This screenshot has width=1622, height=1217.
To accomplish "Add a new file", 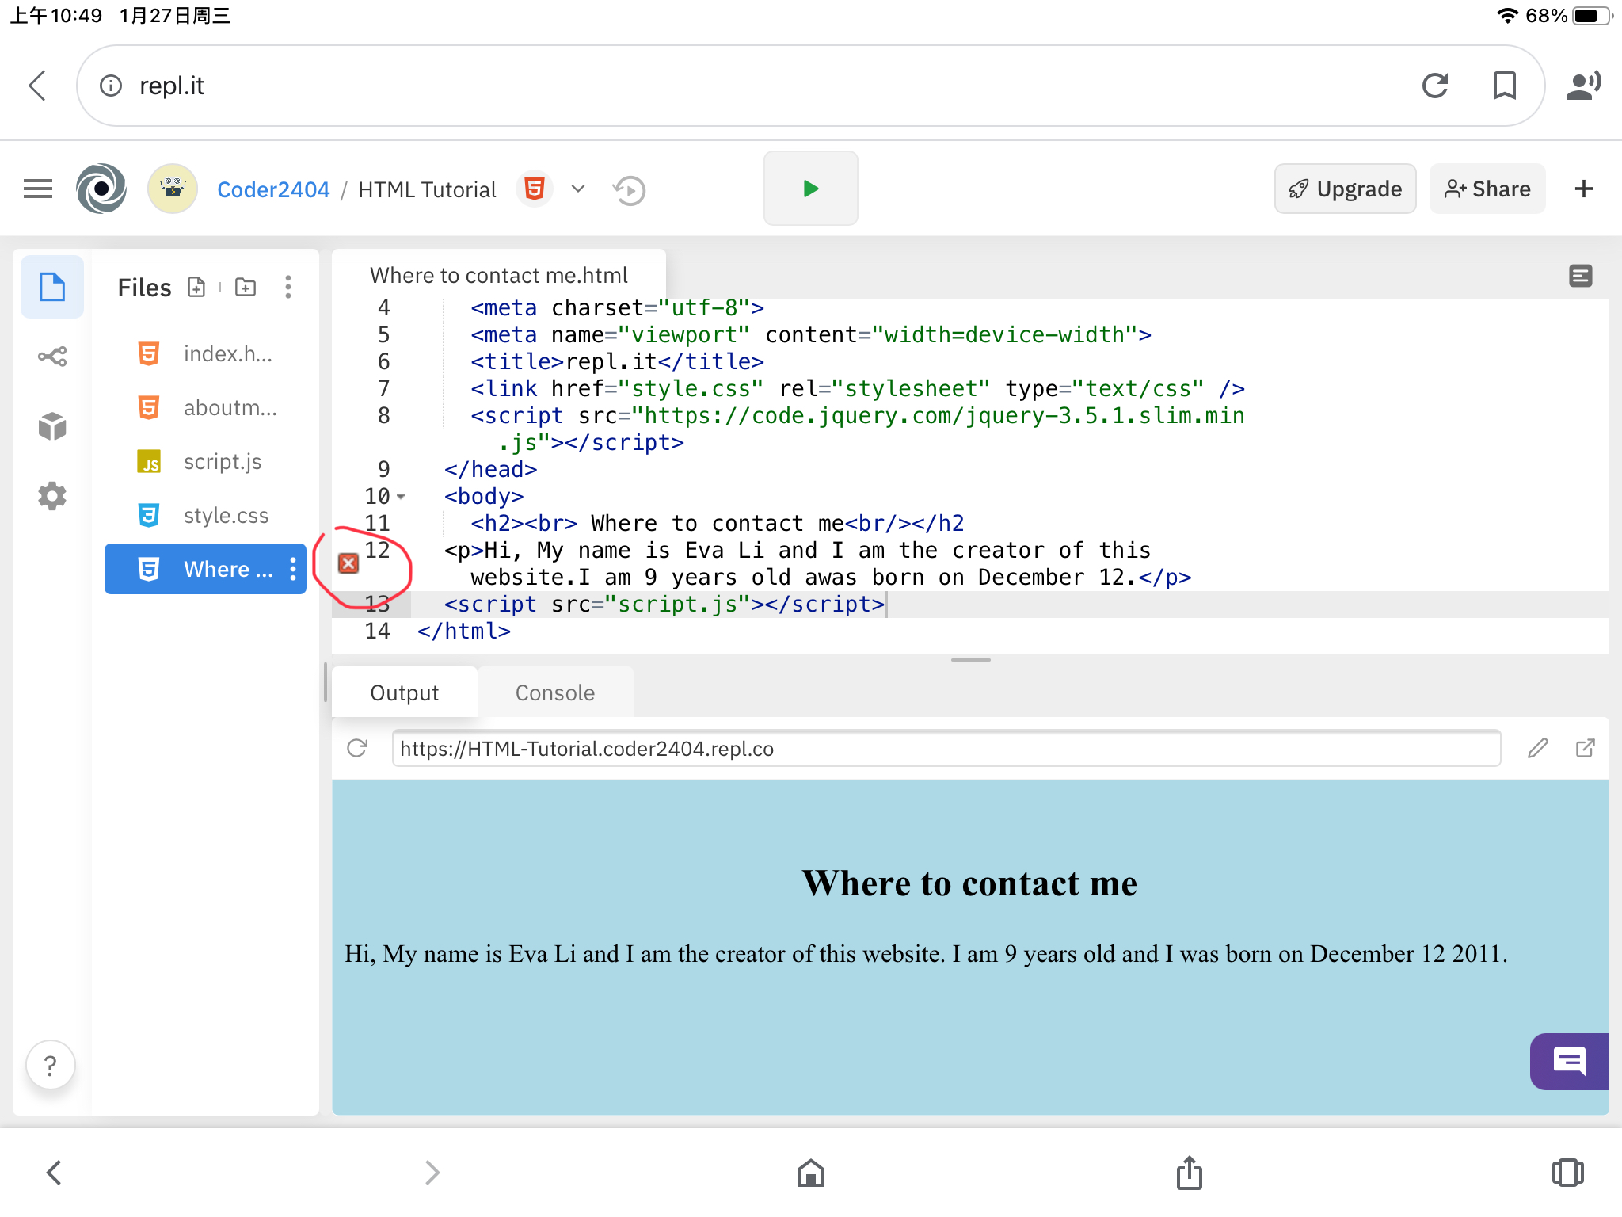I will pyautogui.click(x=196, y=287).
